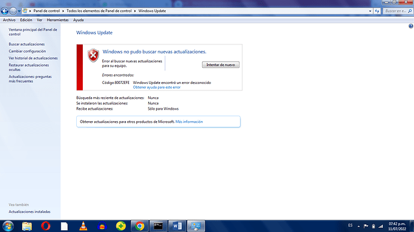Viewport: 414px width, 232px height.
Task: Click Más información link
Action: click(189, 122)
